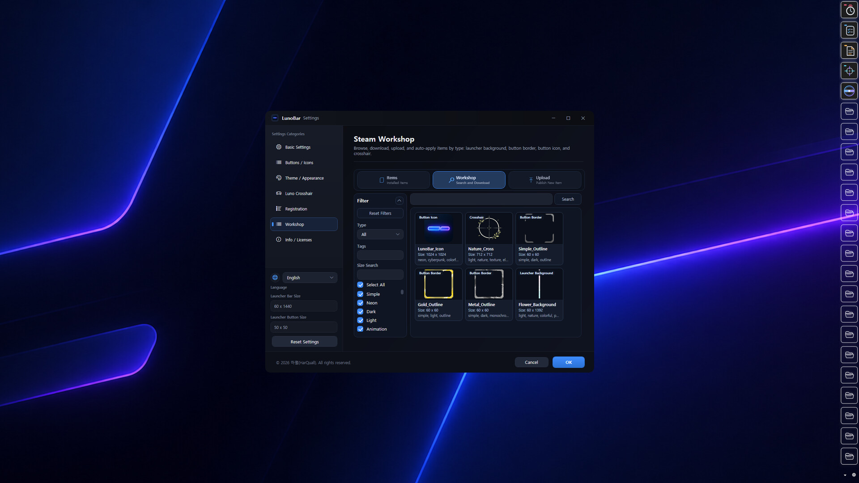859x483 pixels.
Task: Click the Settings Categories label
Action: 288,134
